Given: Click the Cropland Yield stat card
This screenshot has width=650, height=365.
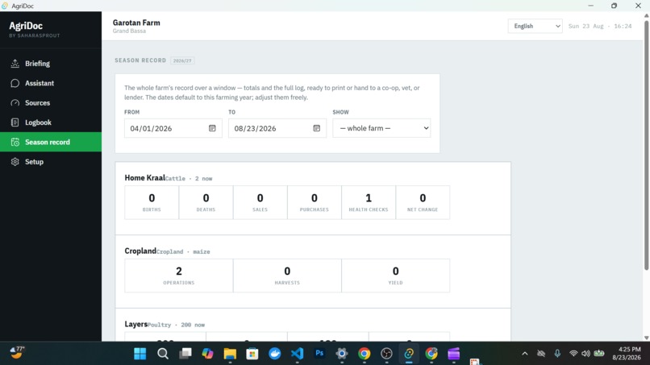Looking at the screenshot, I should pos(395,276).
